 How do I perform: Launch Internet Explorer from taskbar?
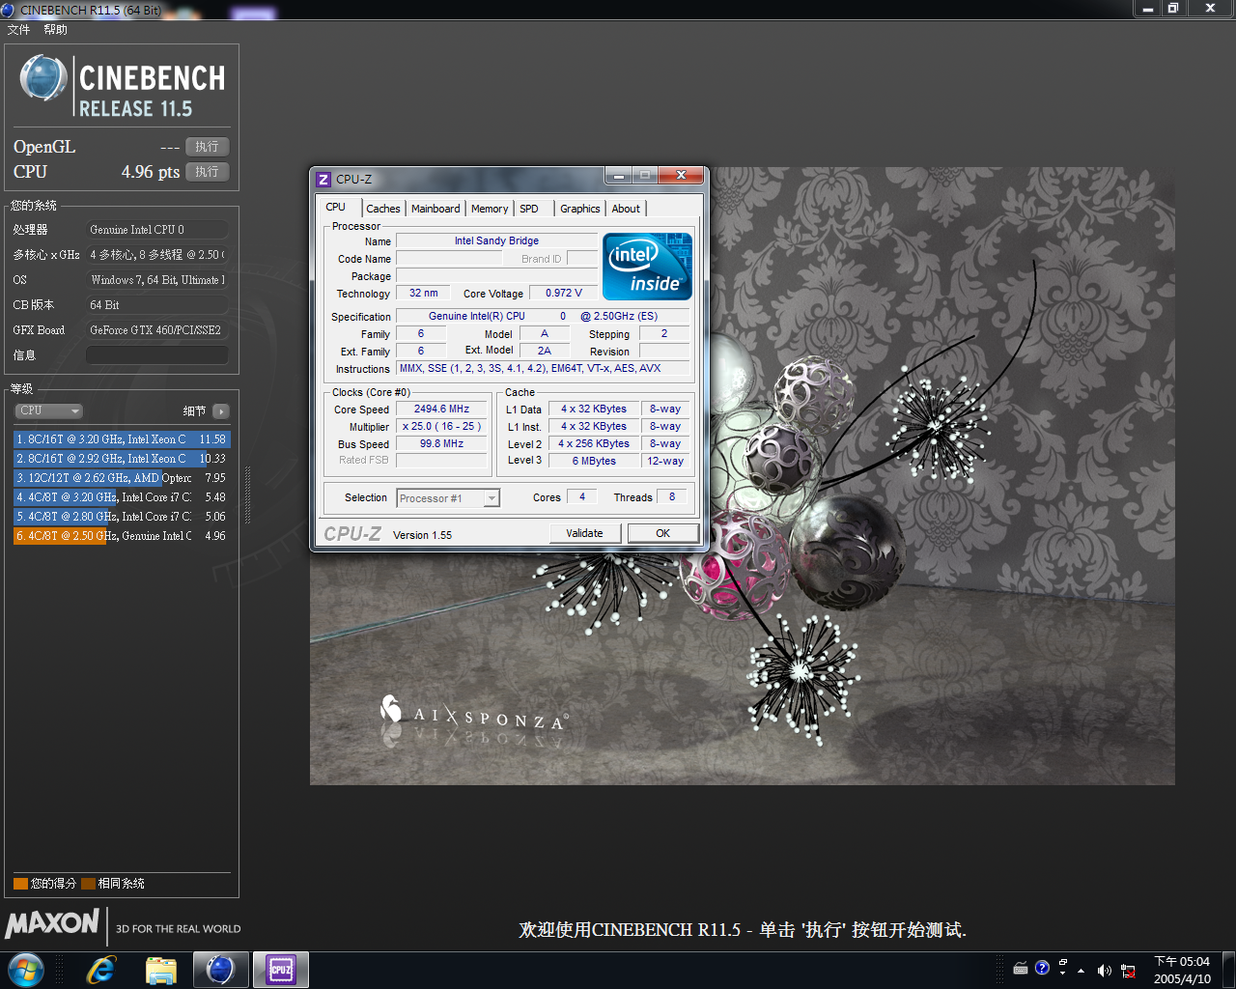(x=100, y=970)
